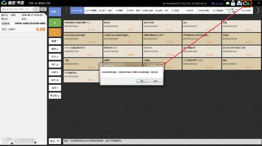Select product tile with barcode 6907992103211

pyautogui.click(x=202, y=39)
